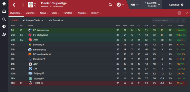Open the Transfers tab menu
The width and height of the screenshot is (190, 92).
(68, 13)
